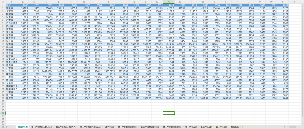Viewport: 304px width, 129px height.
Task: Go to first sheet with navigation arrow
Action: click(3, 127)
